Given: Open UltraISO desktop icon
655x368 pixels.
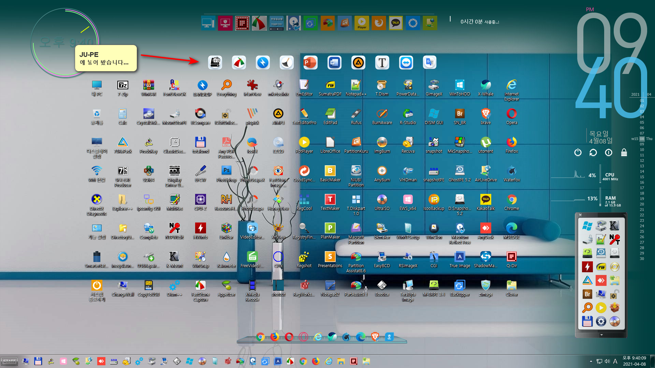Looking at the screenshot, I should pos(382,202).
